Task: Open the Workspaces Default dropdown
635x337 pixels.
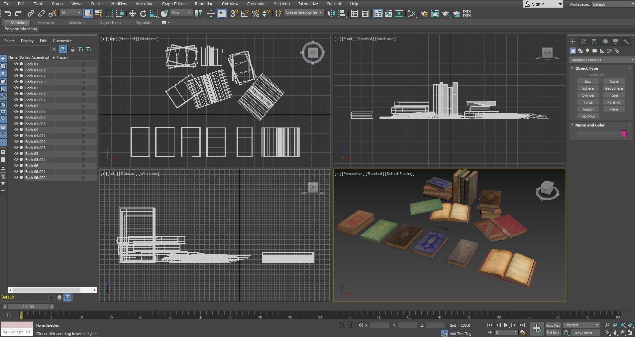Action: pyautogui.click(x=613, y=4)
